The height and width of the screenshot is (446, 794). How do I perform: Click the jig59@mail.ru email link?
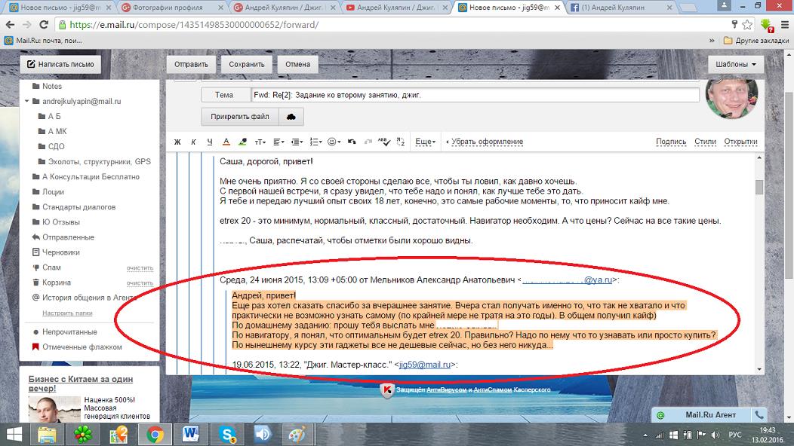pos(425,365)
